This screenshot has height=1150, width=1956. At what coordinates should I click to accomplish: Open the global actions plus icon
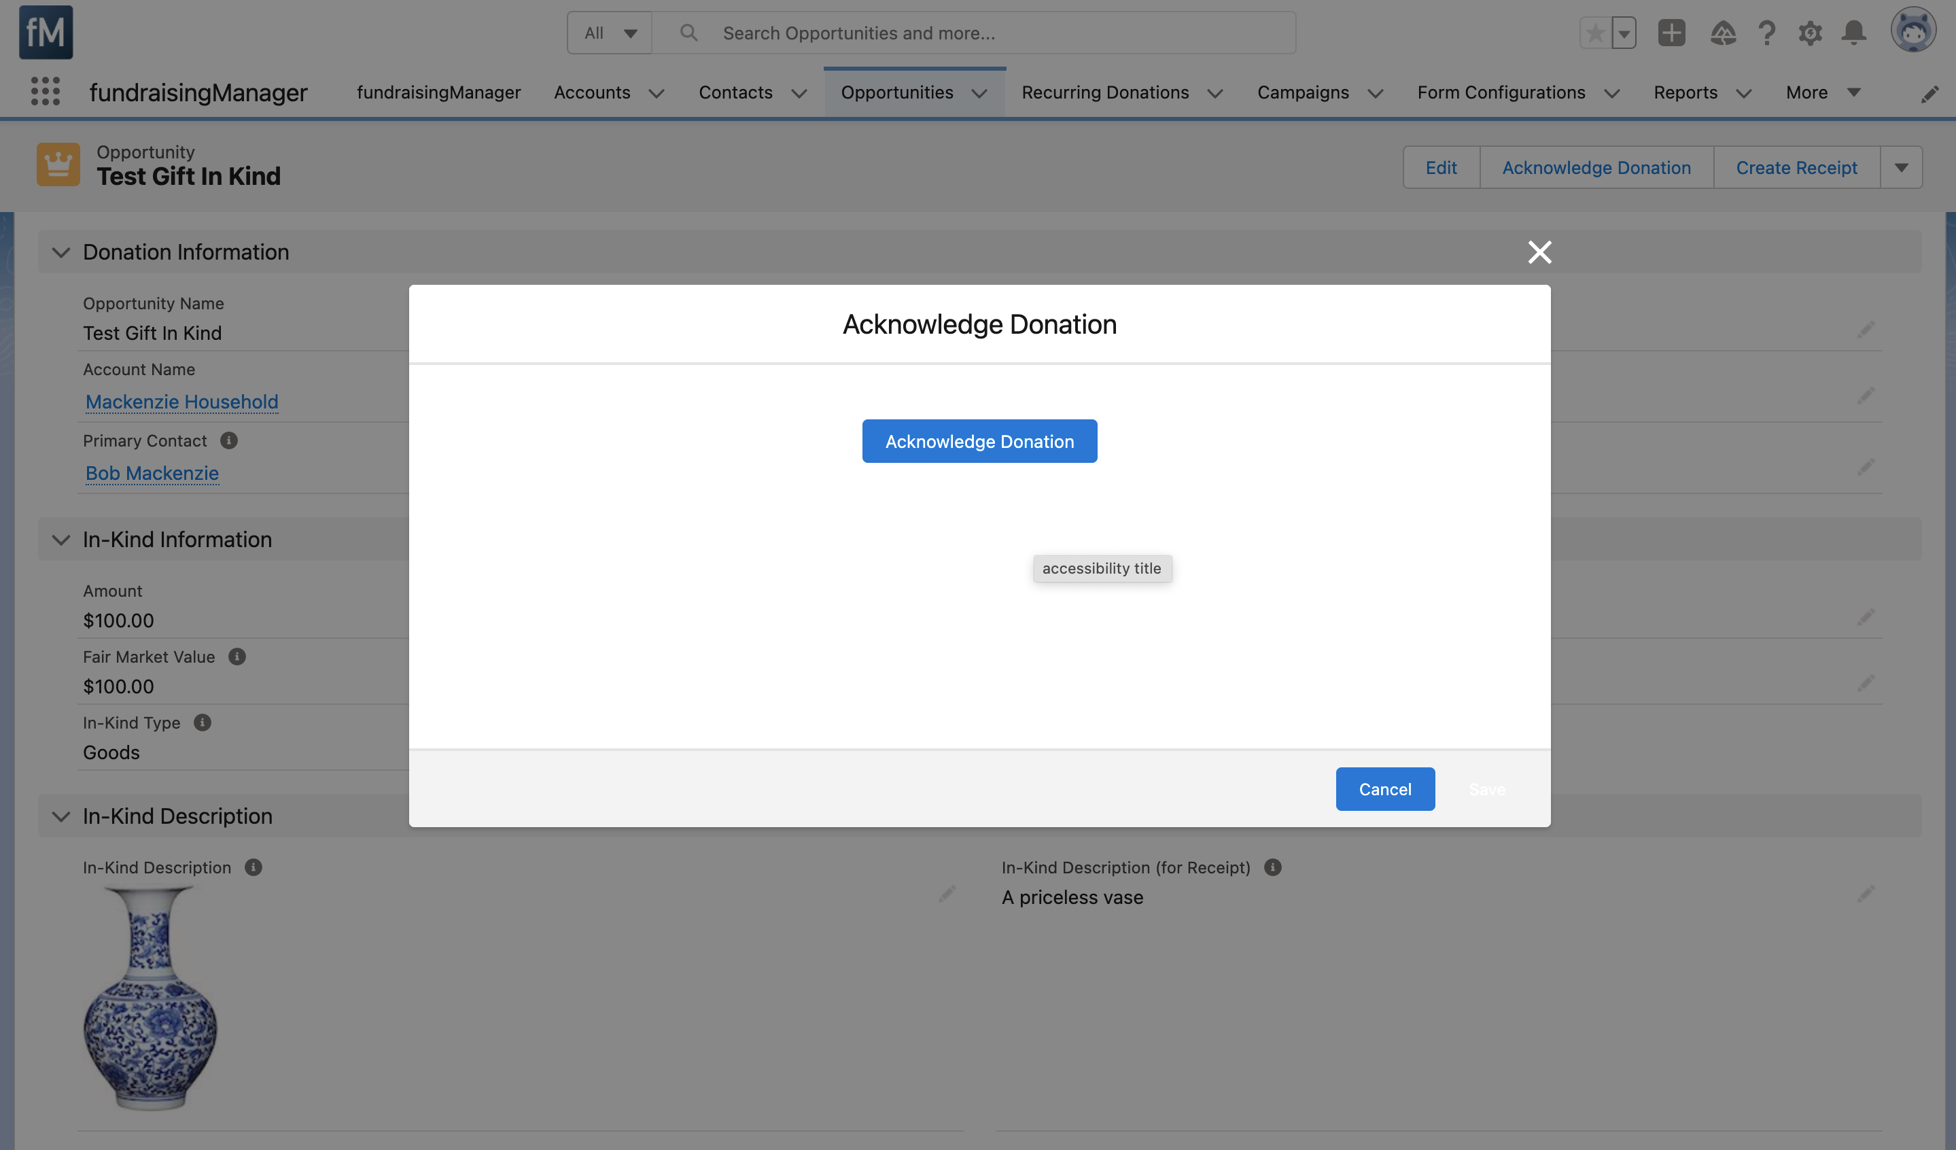click(x=1671, y=33)
